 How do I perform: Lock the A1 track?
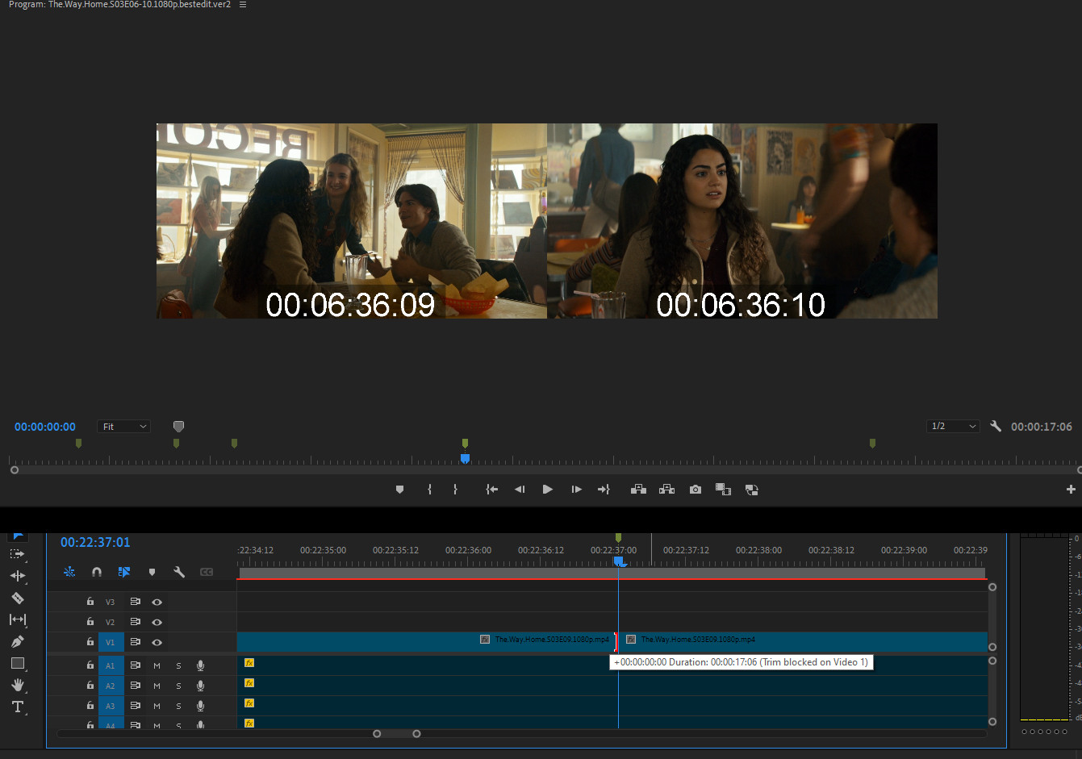(90, 665)
